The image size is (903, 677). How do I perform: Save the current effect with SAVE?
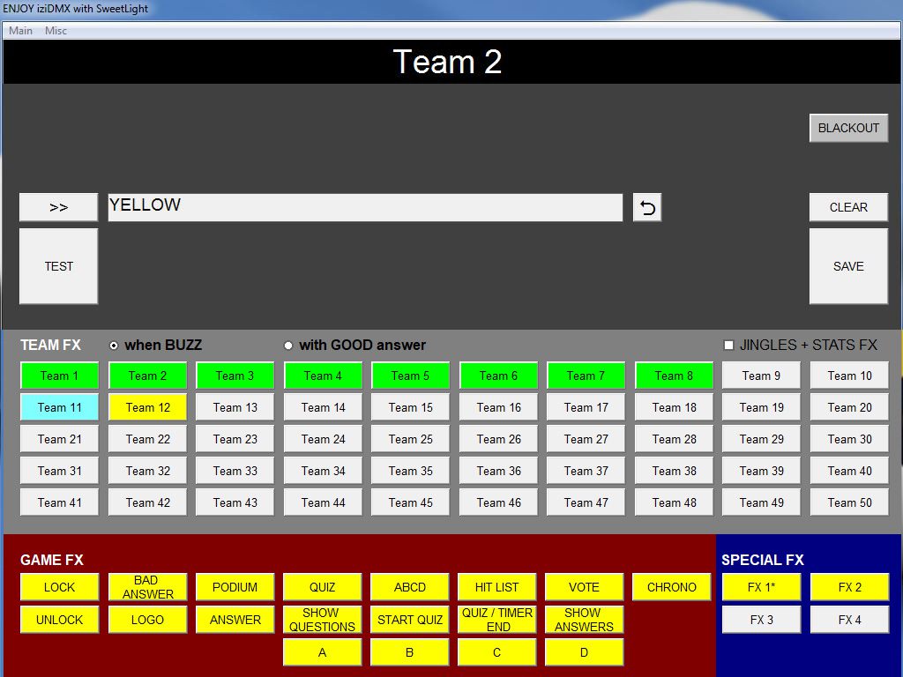point(848,266)
